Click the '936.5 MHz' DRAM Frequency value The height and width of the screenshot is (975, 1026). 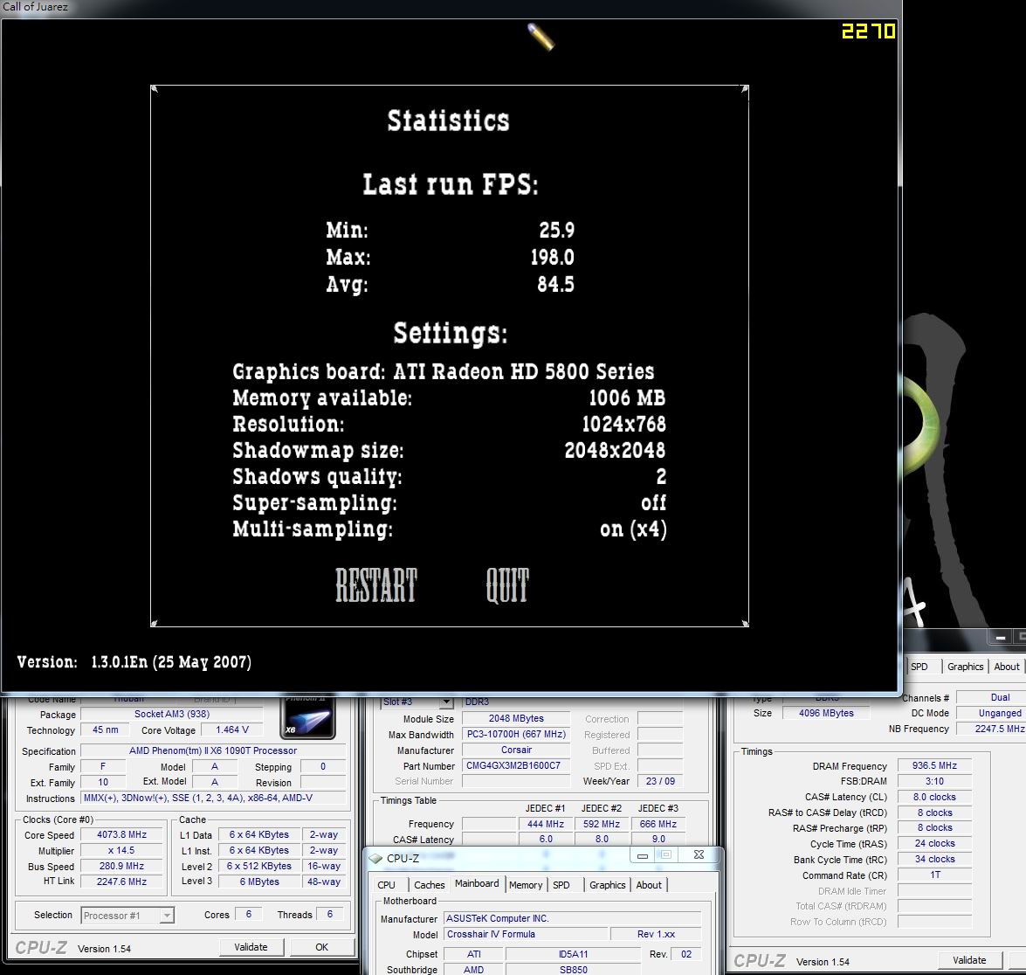click(934, 765)
